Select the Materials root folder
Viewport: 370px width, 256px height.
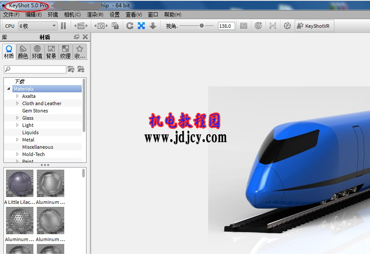click(x=47, y=89)
